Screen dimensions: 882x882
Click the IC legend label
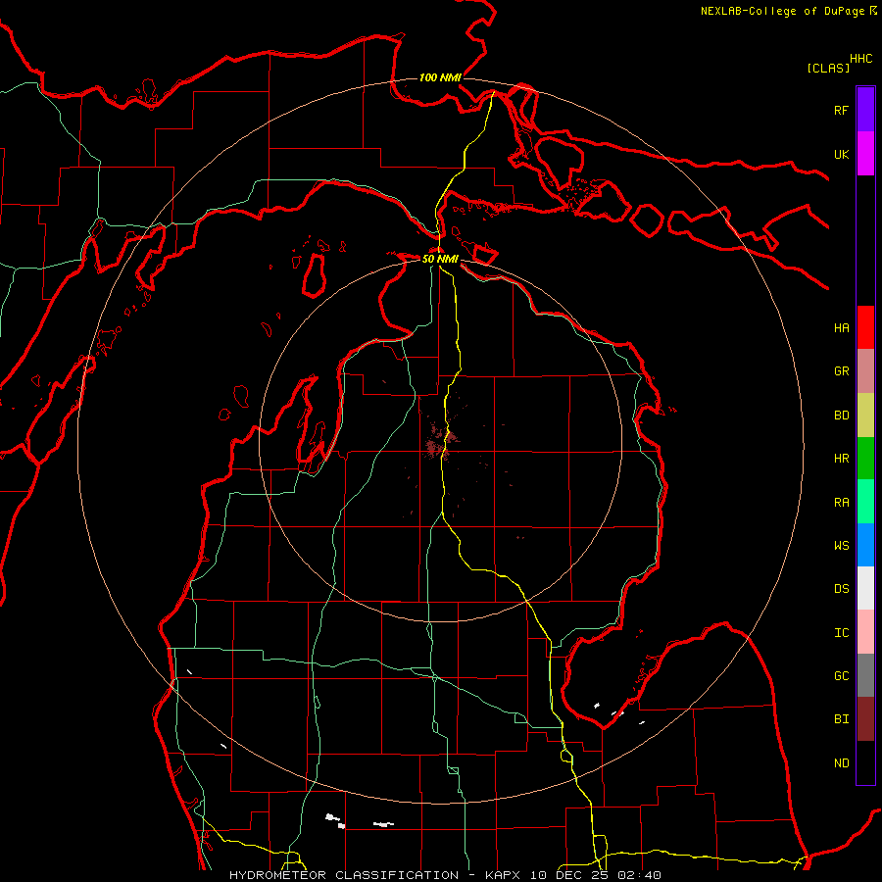841,633
